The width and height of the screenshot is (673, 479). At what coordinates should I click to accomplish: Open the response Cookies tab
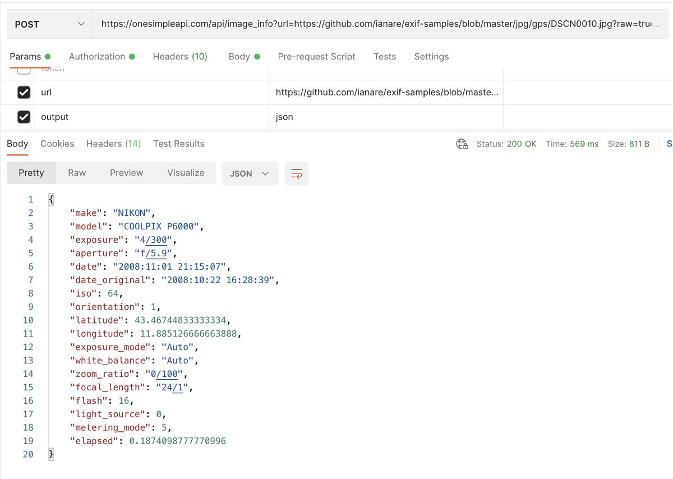coord(57,144)
